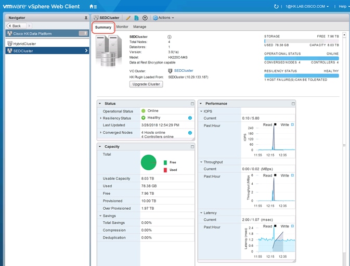Collapse the Status panel
Screen dimensions: 350x266
coord(100,104)
